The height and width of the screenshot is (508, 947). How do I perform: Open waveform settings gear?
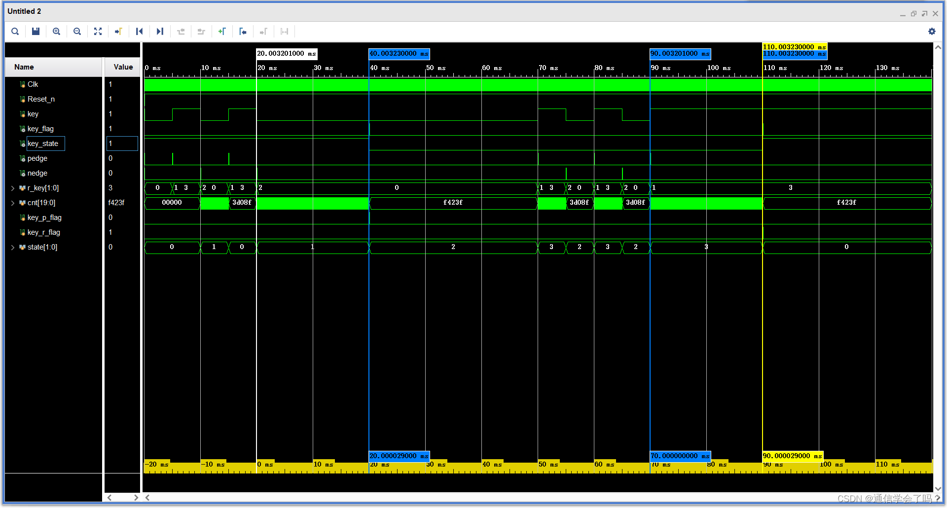(x=932, y=32)
